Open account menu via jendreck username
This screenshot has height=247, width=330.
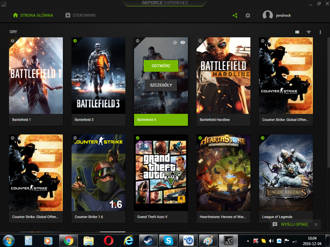[x=283, y=15]
